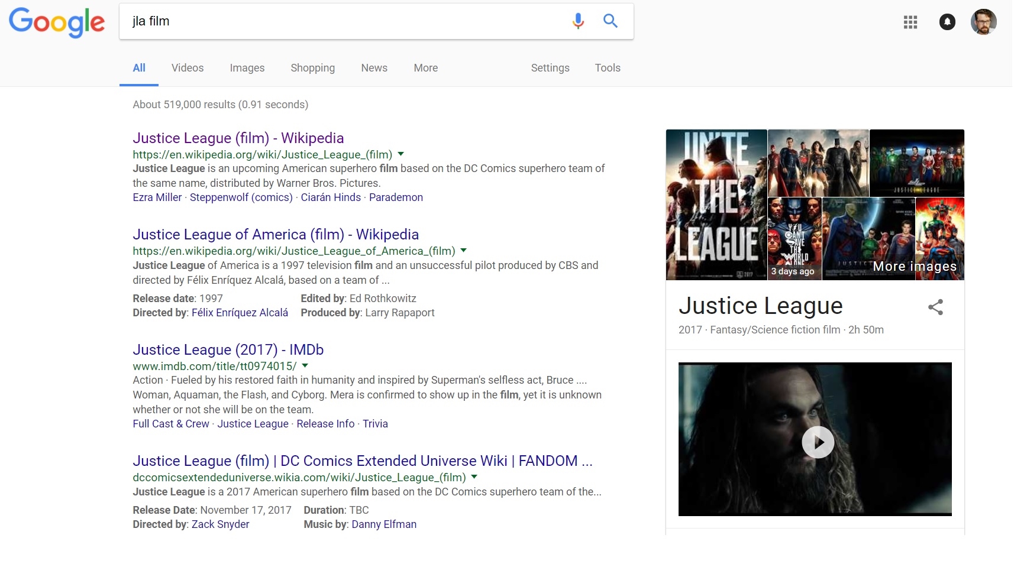The width and height of the screenshot is (1014, 564).
Task: Open the Zack Snyder director link
Action: 221,524
